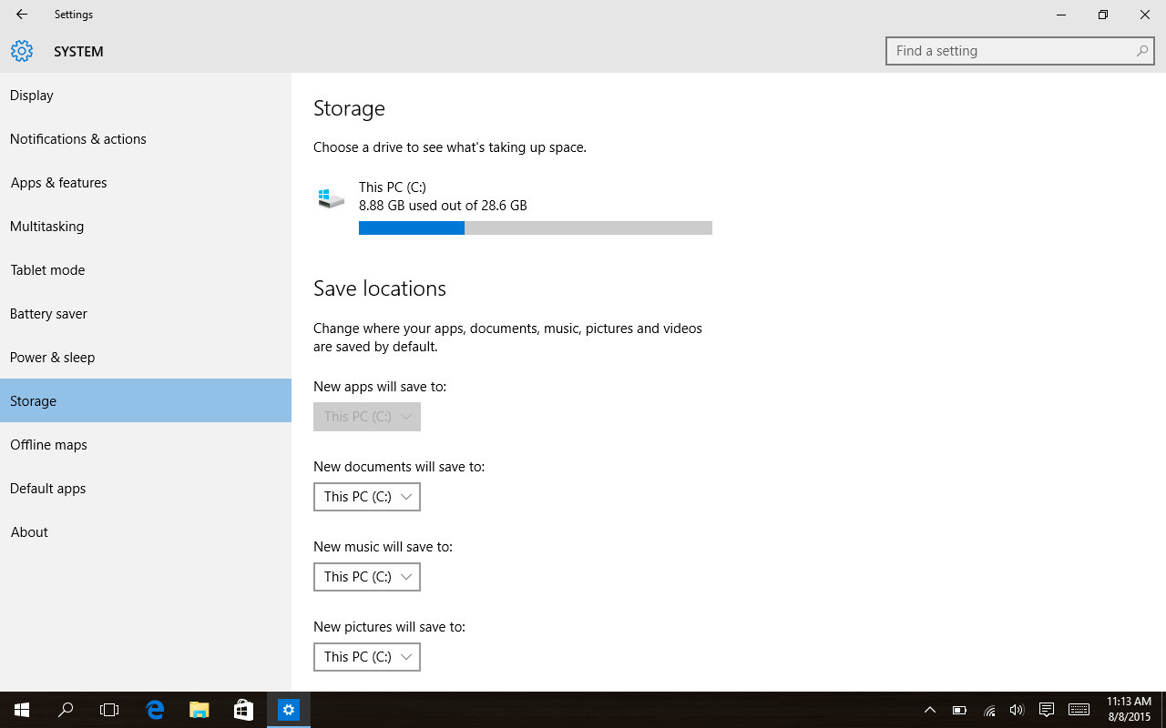
Task: Click the volume speaker tray icon
Action: pyautogui.click(x=1017, y=710)
